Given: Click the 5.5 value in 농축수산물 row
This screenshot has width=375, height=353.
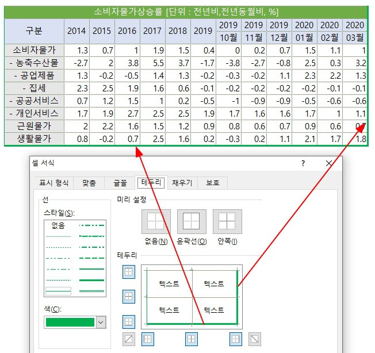Looking at the screenshot, I should click(x=152, y=63).
